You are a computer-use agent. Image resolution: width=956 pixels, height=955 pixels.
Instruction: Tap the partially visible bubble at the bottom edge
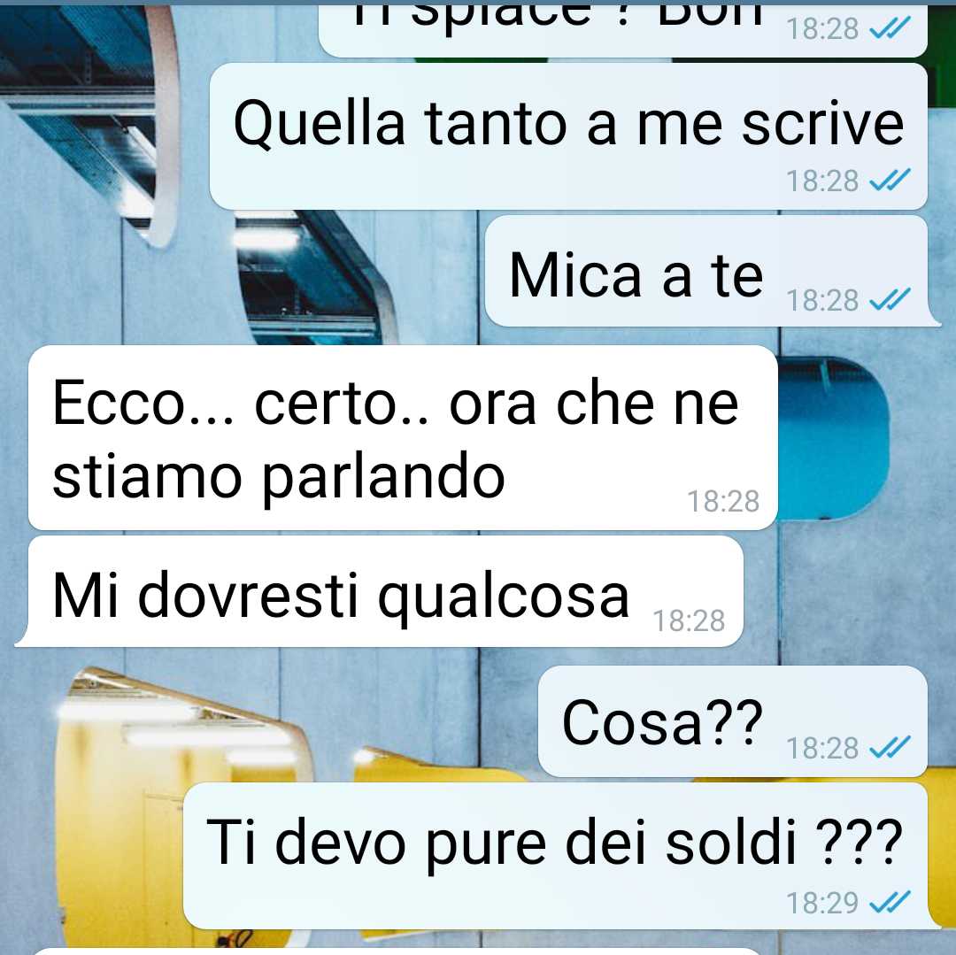point(397,951)
